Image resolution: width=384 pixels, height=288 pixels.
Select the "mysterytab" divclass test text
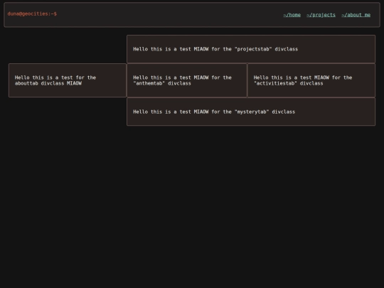(214, 112)
